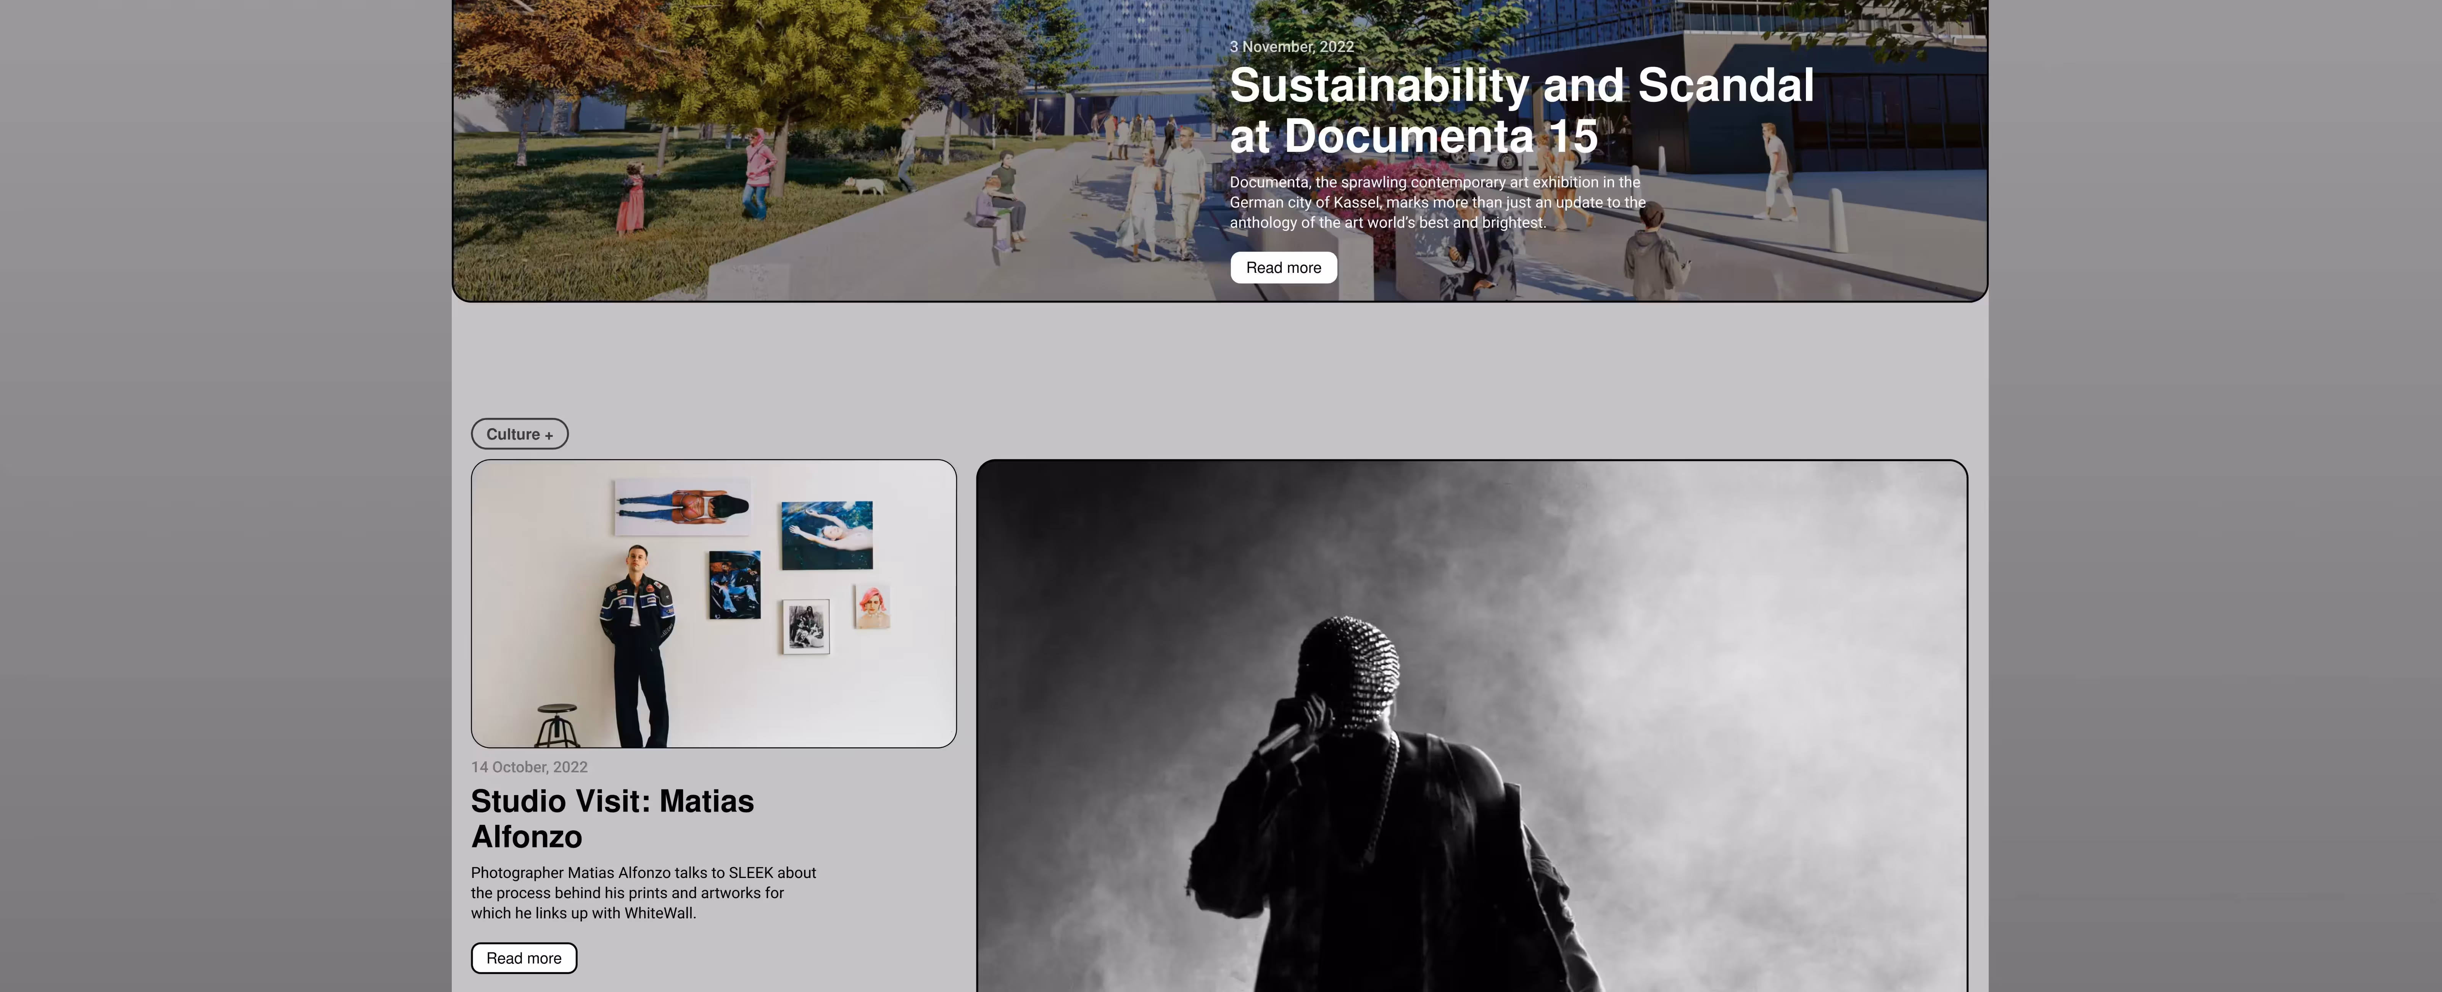The height and width of the screenshot is (992, 2442).
Task: Open Read more for Matias Alfonzo article
Action: (524, 958)
